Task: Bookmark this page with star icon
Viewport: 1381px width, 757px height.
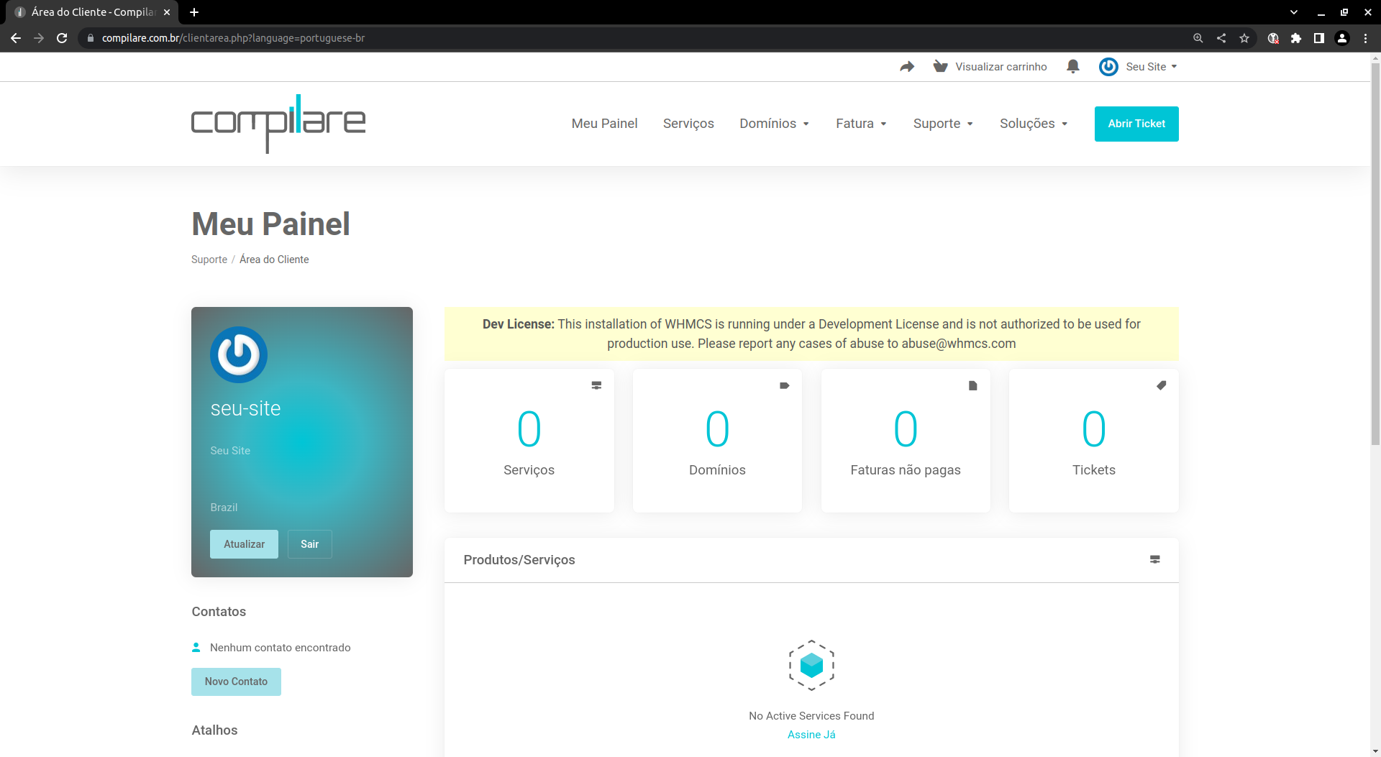Action: click(x=1244, y=38)
